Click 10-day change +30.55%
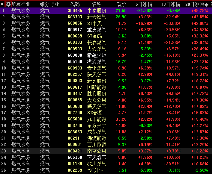 (x=172, y=30)
